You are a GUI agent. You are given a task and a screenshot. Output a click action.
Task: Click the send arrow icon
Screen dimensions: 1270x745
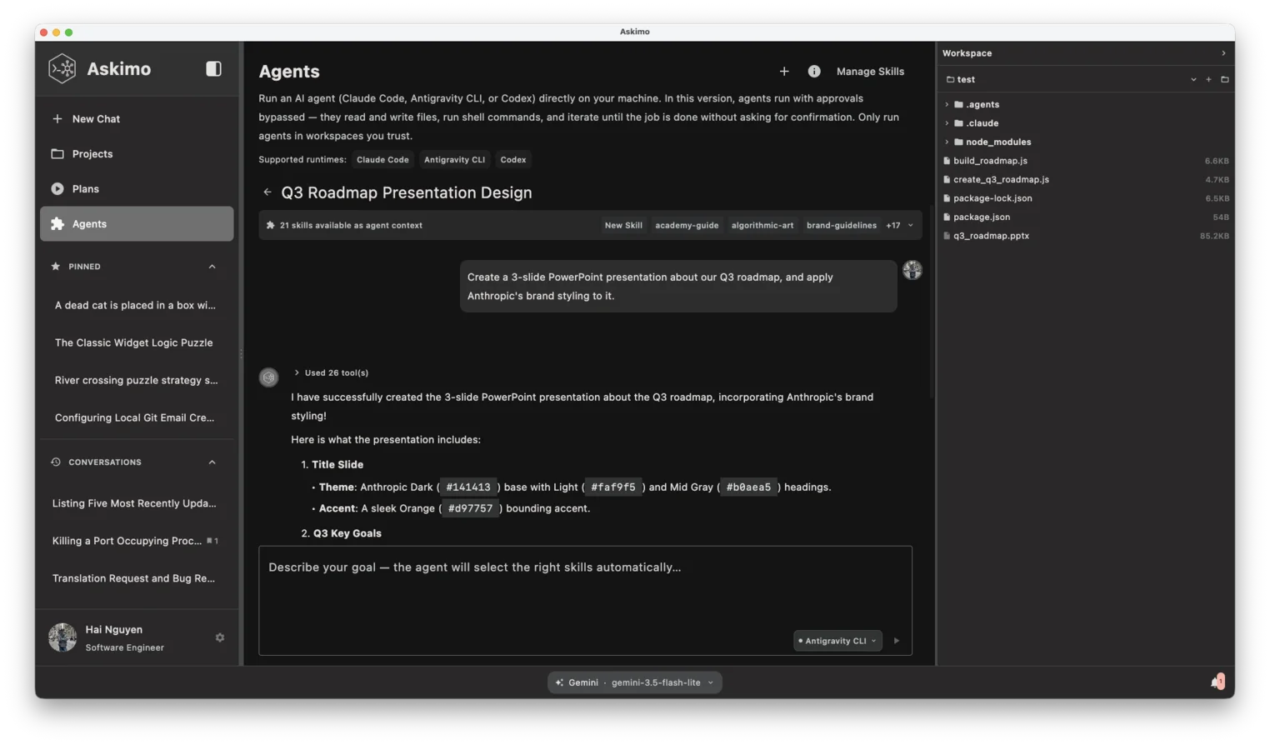pos(897,641)
